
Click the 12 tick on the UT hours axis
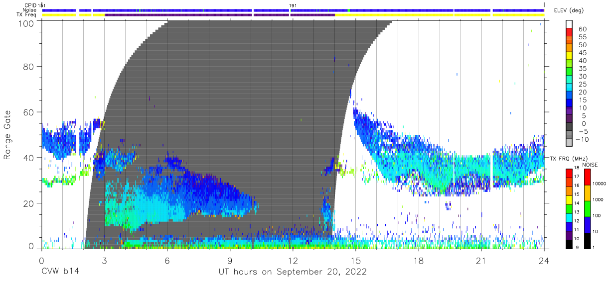coord(293,260)
